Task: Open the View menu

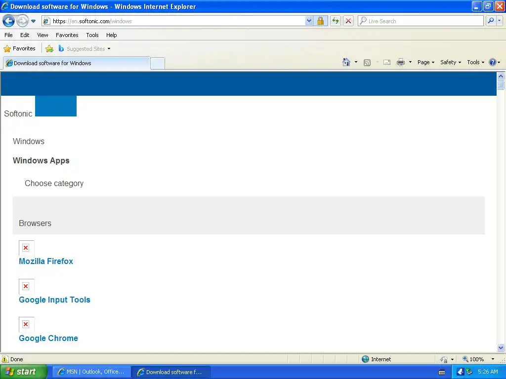Action: tap(42, 35)
